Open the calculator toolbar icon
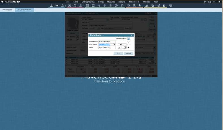 (x=88, y=6)
